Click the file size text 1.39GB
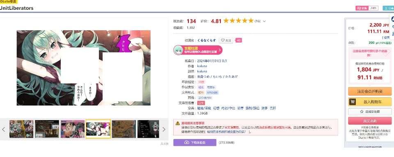This screenshot has width=394, height=157. (202, 113)
